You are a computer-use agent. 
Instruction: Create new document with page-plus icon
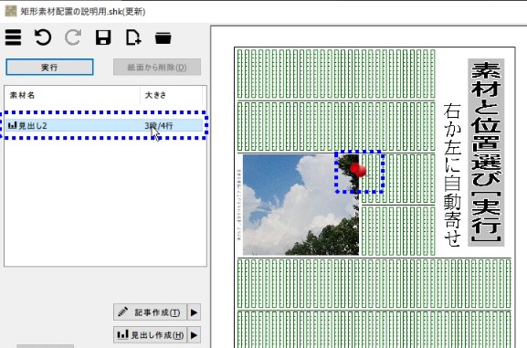point(133,37)
